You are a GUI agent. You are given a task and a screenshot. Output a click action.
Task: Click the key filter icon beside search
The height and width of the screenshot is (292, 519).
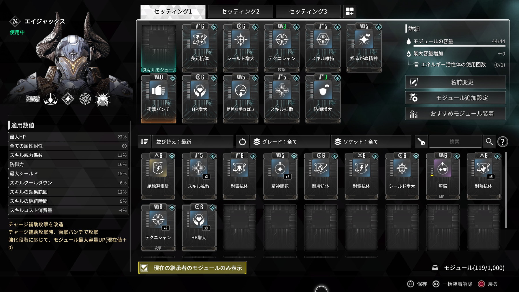[421, 142]
